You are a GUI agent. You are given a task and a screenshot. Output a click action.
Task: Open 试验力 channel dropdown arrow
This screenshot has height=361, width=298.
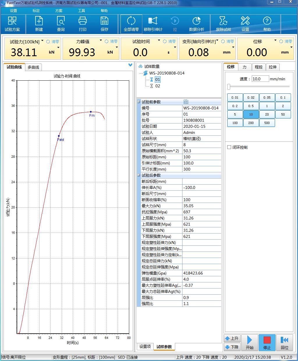pos(42,41)
